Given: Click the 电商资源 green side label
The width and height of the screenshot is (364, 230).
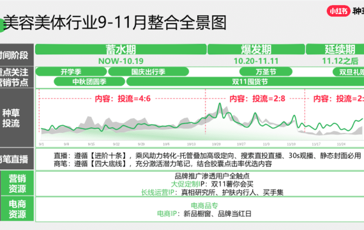Looking at the screenshot, I should (17, 209).
